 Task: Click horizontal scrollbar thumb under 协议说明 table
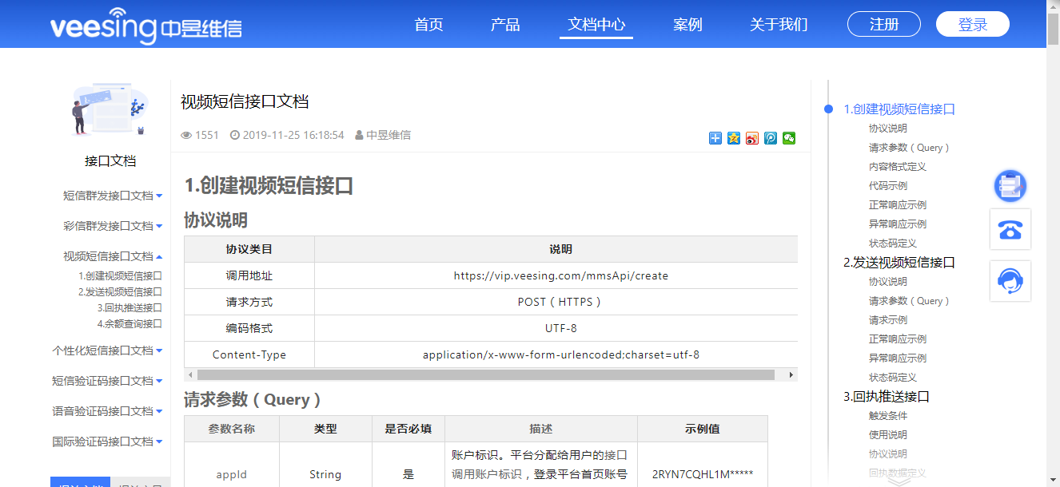coord(486,374)
